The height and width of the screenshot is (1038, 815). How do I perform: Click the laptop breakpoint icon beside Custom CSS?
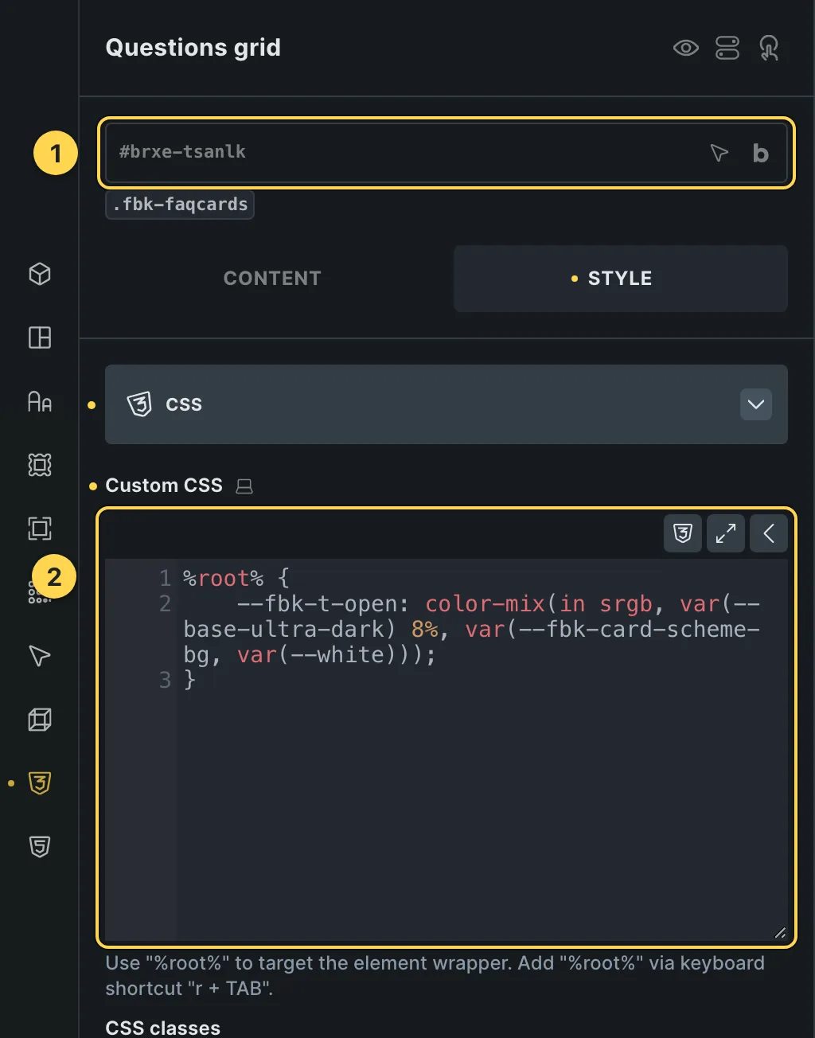[x=244, y=486]
